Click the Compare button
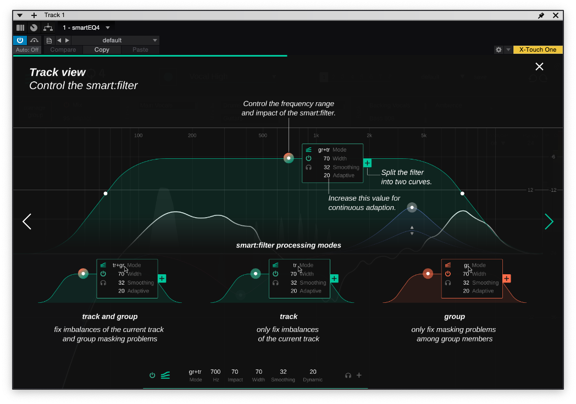The width and height of the screenshot is (576, 404). [63, 49]
